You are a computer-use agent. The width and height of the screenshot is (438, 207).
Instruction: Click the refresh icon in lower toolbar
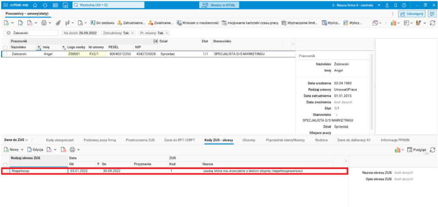(x=433, y=149)
